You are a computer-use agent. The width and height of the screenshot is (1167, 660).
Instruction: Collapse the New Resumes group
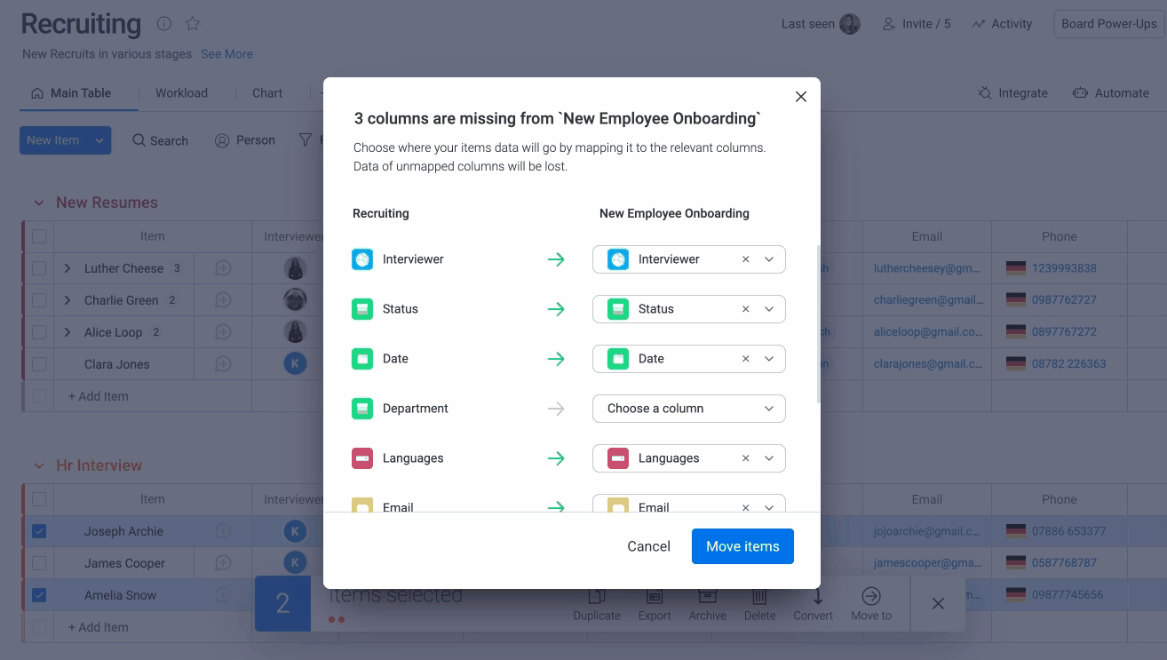(x=39, y=203)
